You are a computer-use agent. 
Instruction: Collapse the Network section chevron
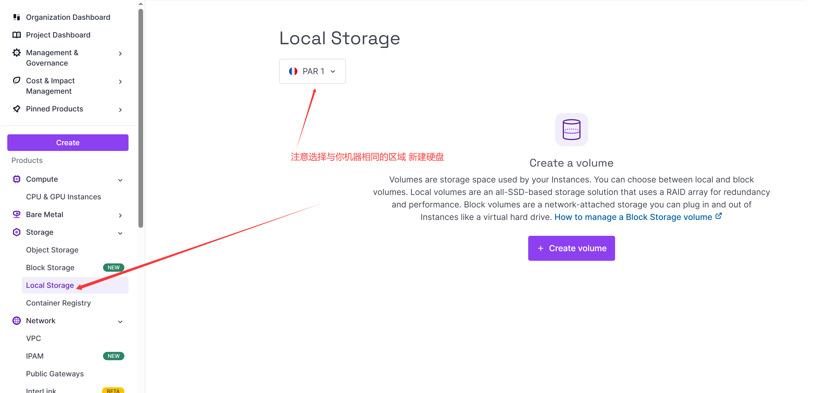120,322
